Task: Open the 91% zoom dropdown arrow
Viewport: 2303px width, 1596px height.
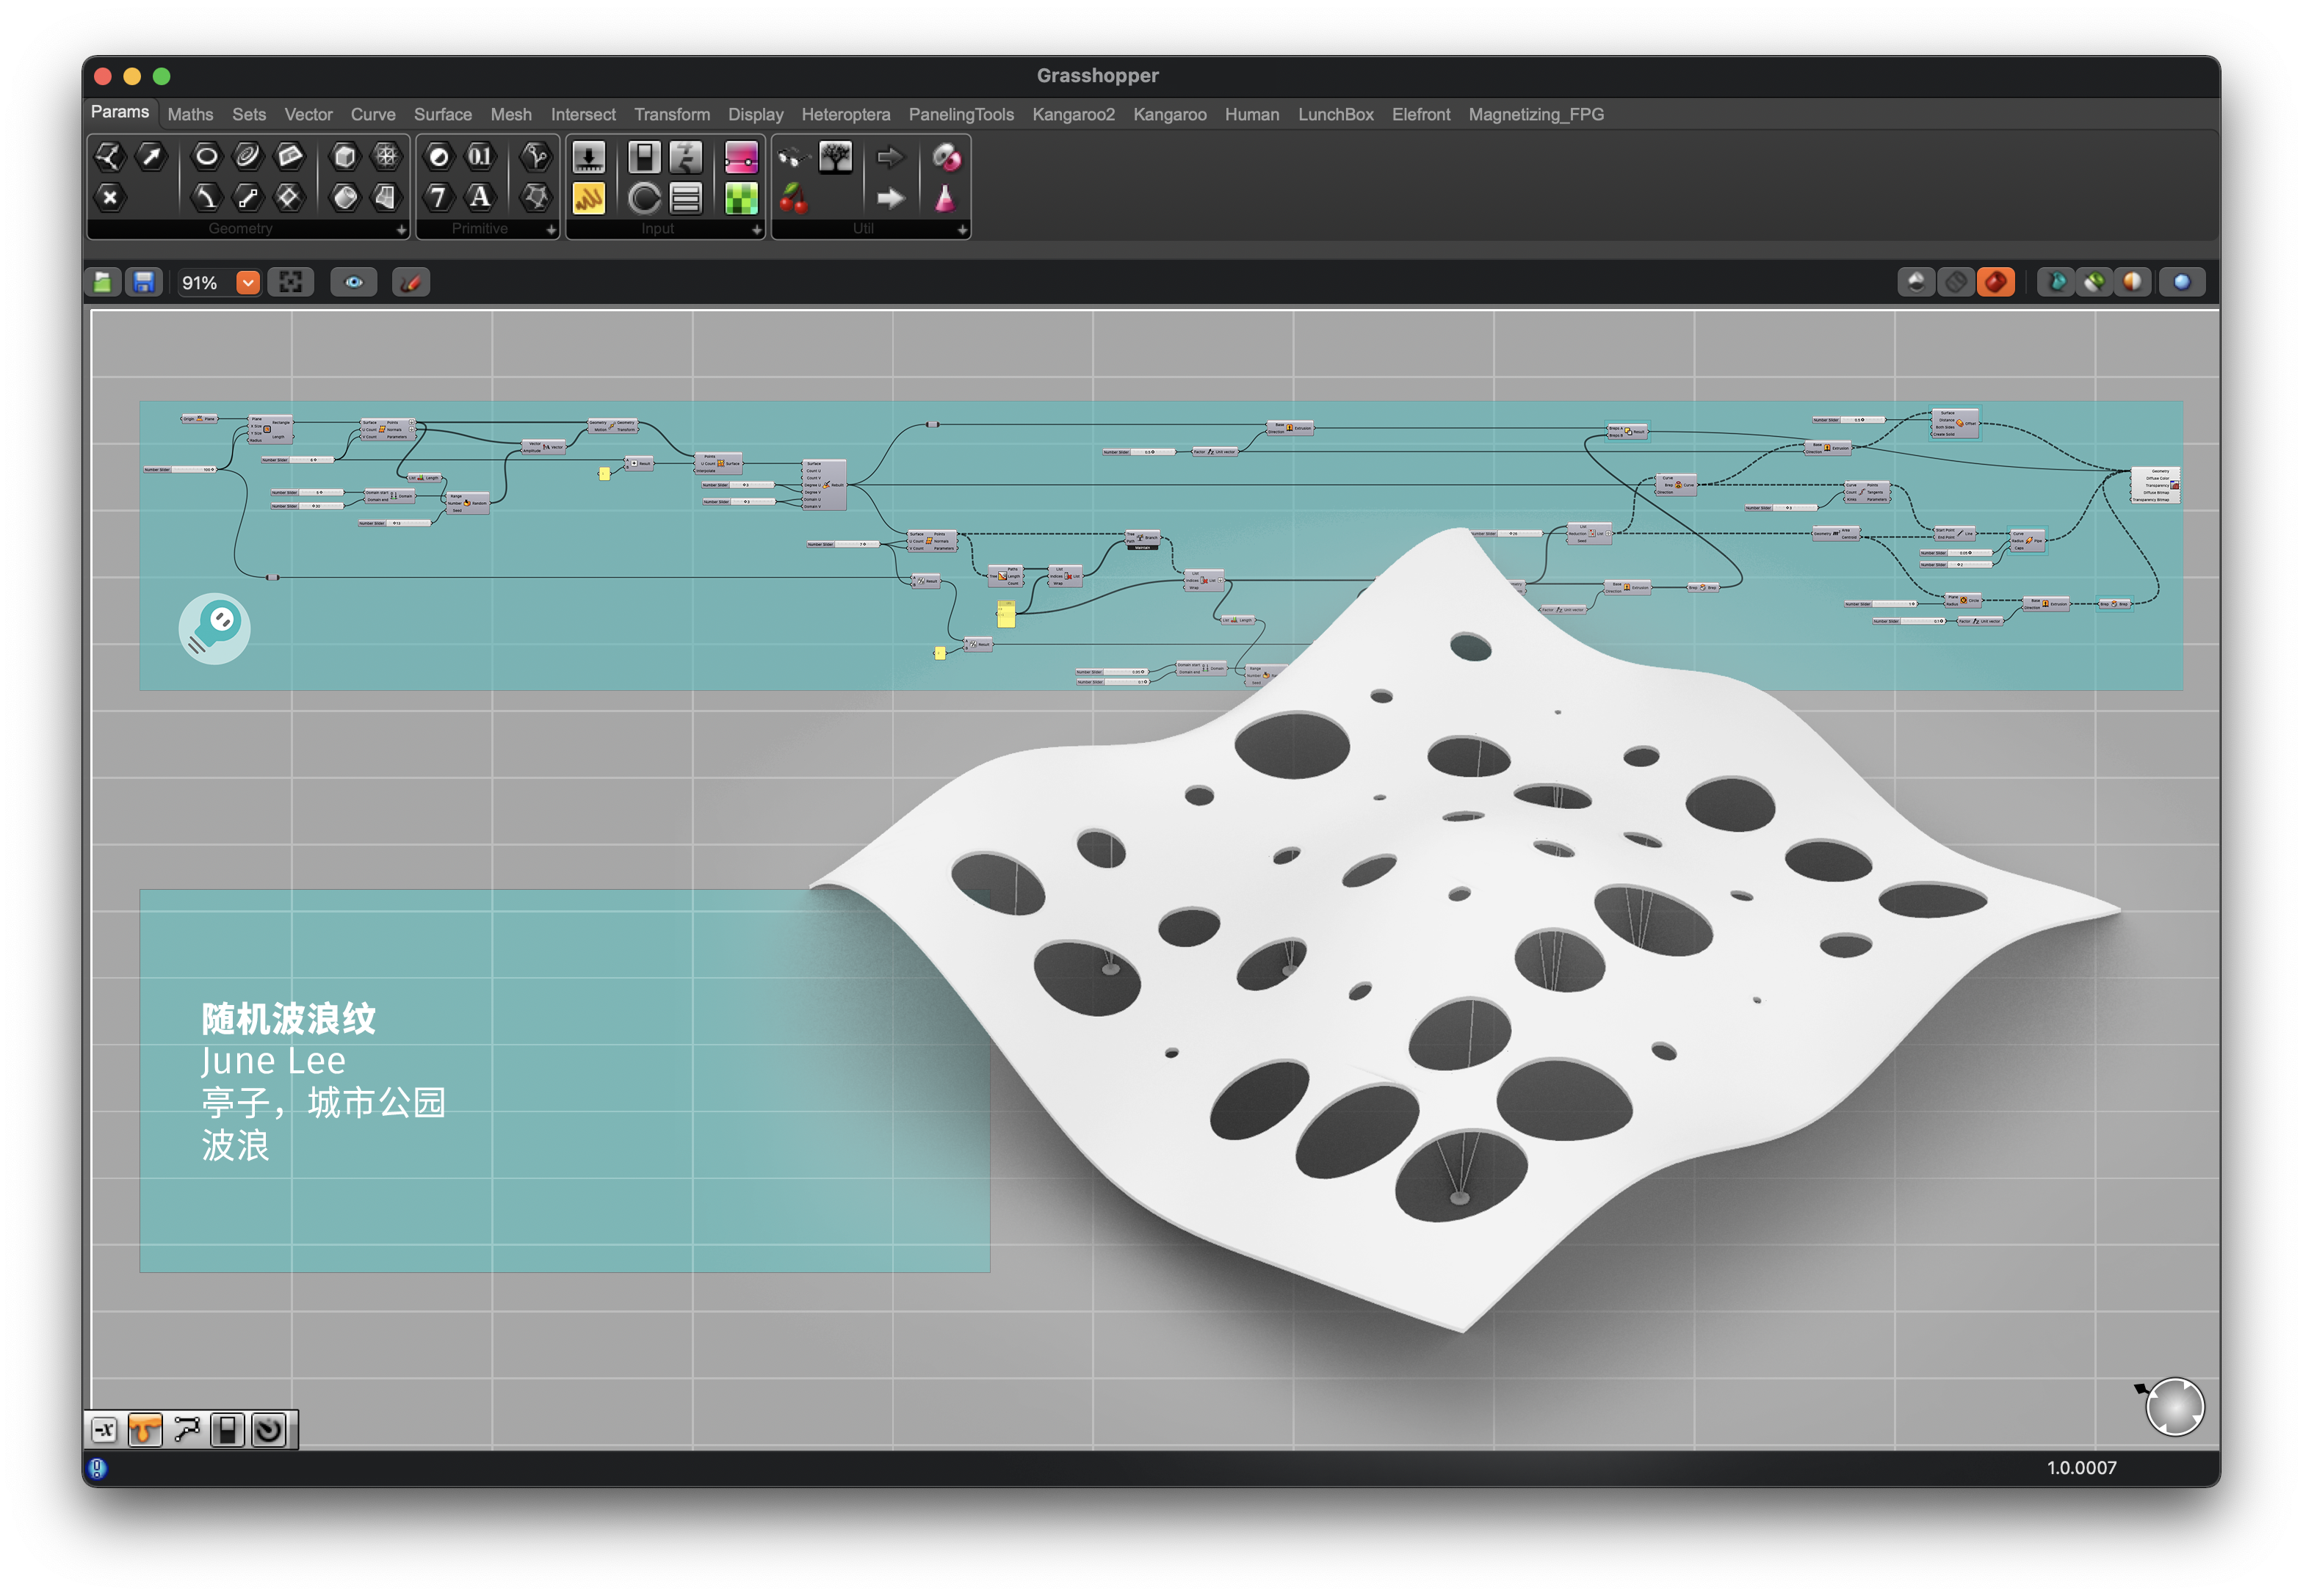Action: [247, 283]
